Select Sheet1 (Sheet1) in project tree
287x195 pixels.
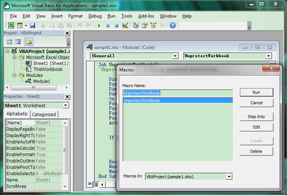pyautogui.click(x=51, y=64)
